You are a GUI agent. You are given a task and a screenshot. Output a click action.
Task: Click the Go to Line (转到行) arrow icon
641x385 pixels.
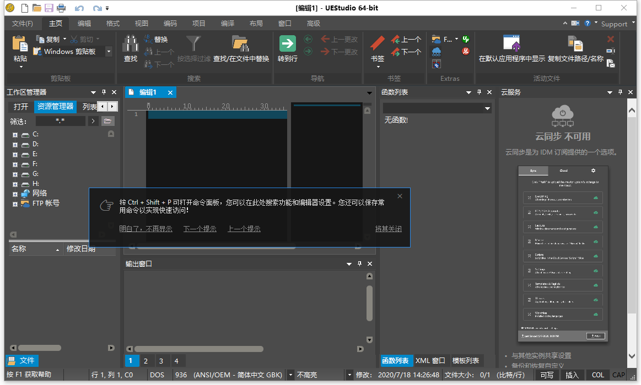[287, 43]
